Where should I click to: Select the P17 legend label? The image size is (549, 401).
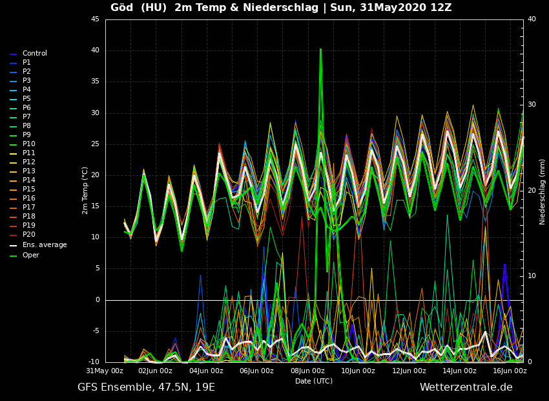click(28, 208)
